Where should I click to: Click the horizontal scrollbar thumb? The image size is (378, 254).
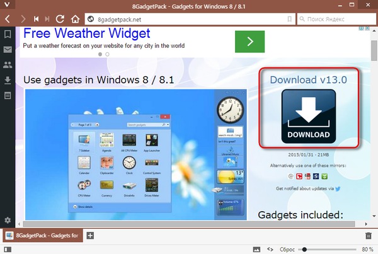pos(189,224)
